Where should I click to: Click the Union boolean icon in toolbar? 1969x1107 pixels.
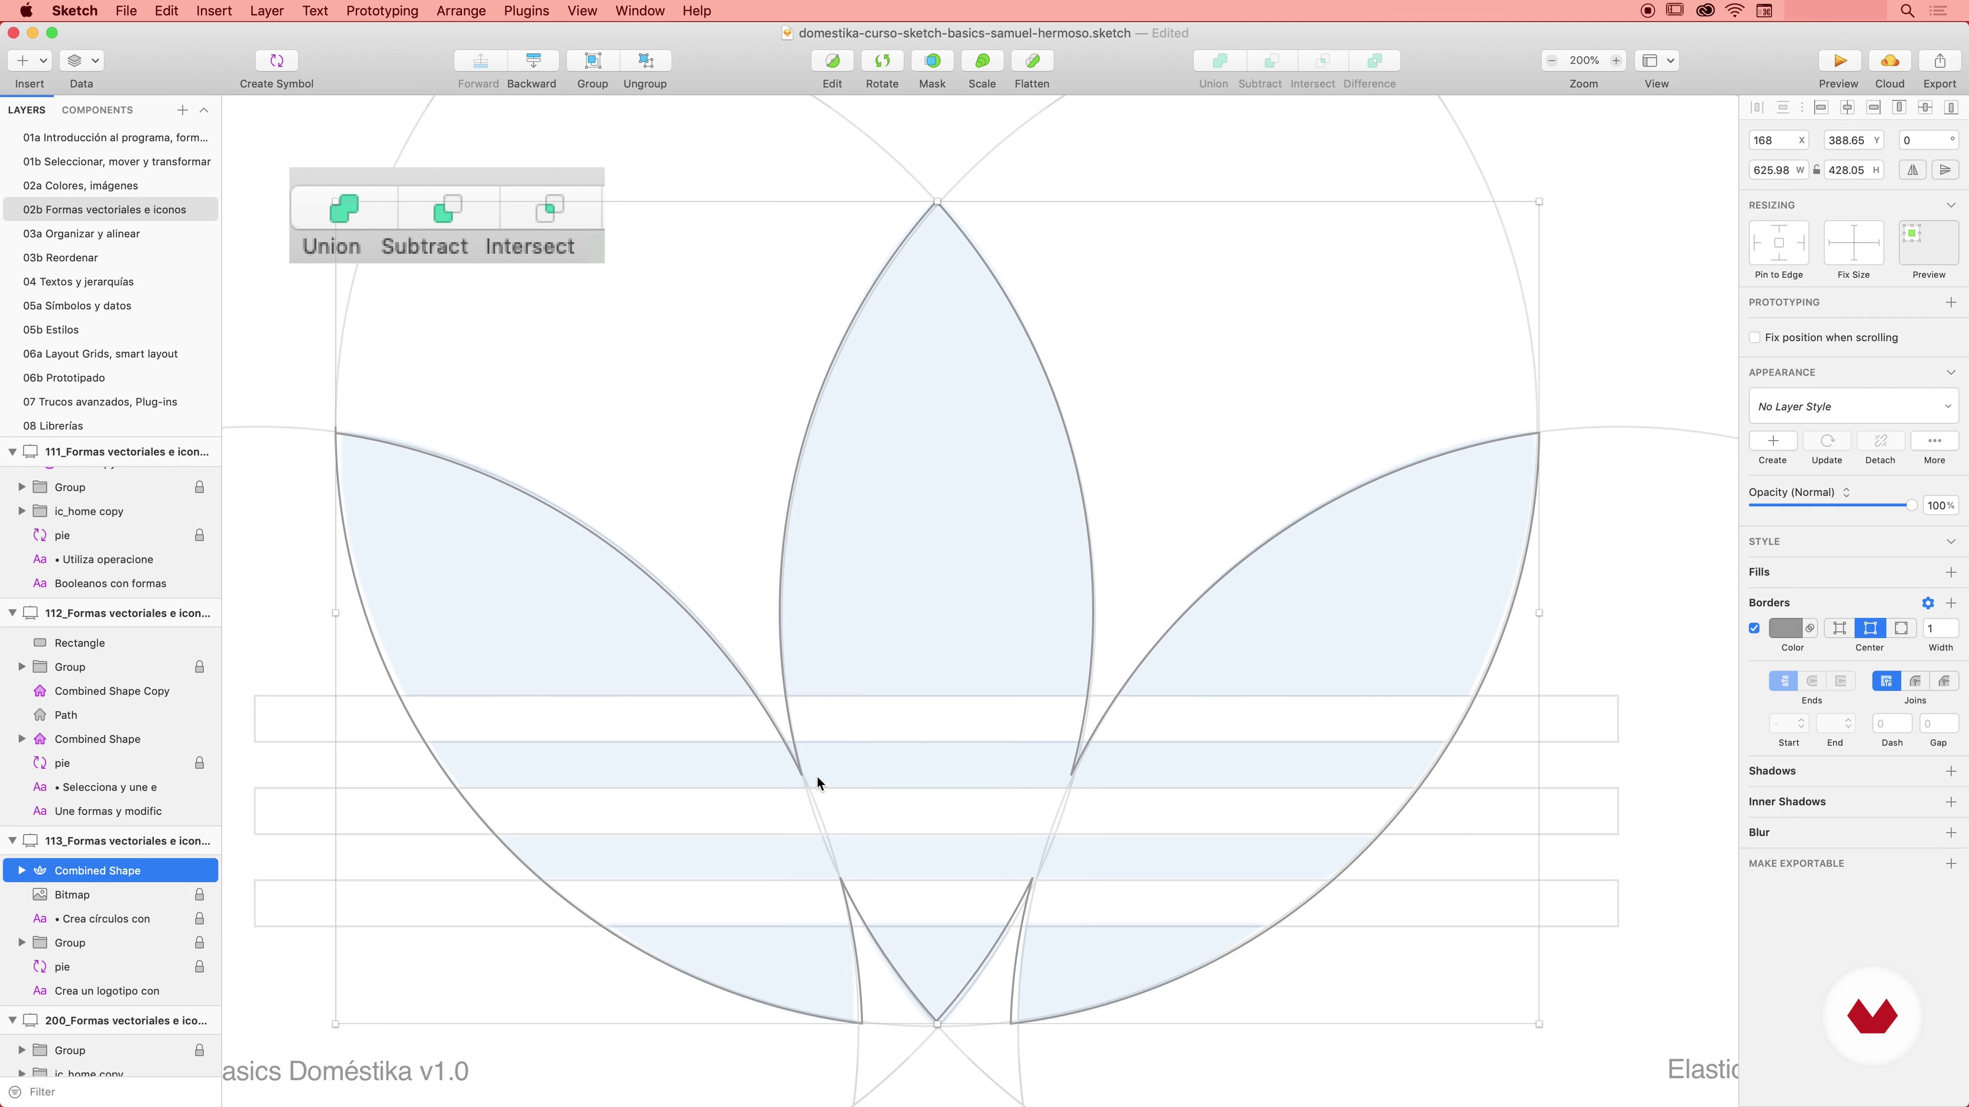(1220, 60)
